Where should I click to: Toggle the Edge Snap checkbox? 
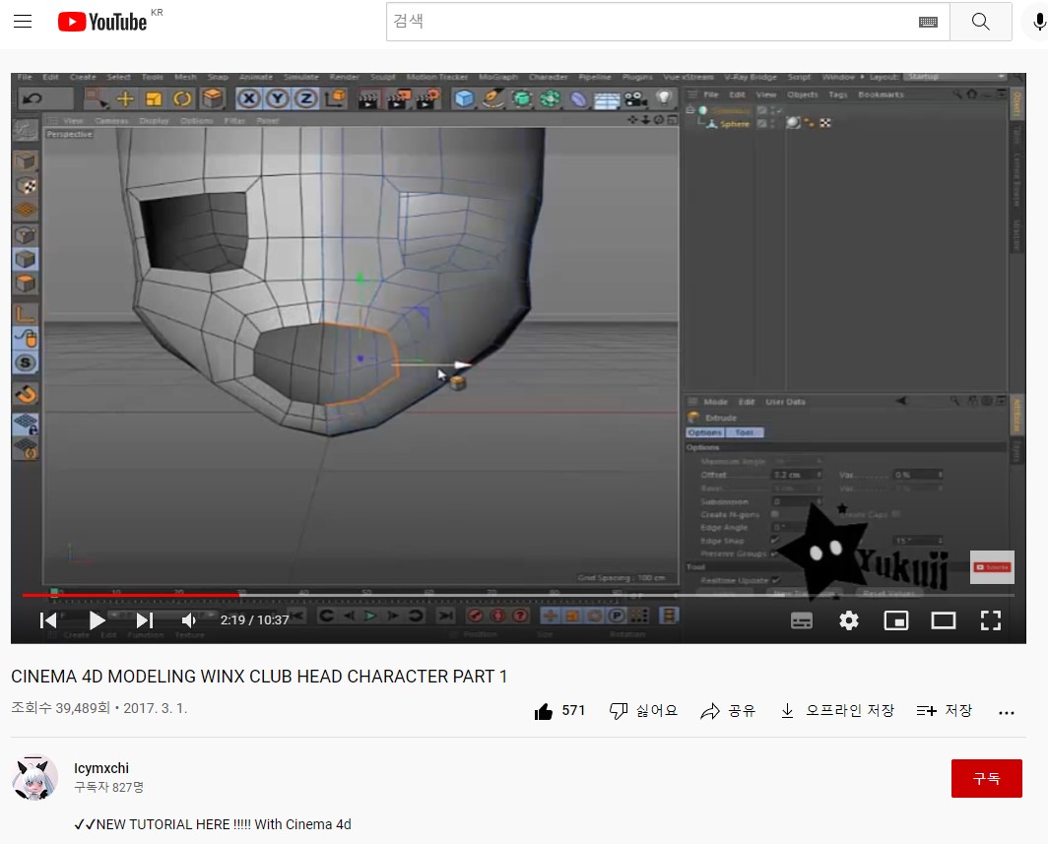click(774, 540)
